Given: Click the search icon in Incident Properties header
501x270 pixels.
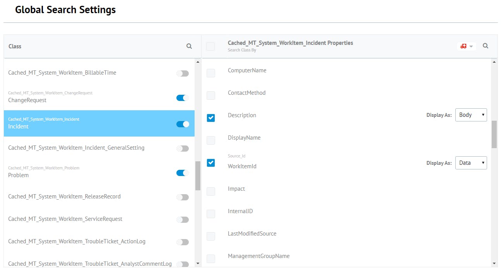Looking at the screenshot, I should [486, 46].
